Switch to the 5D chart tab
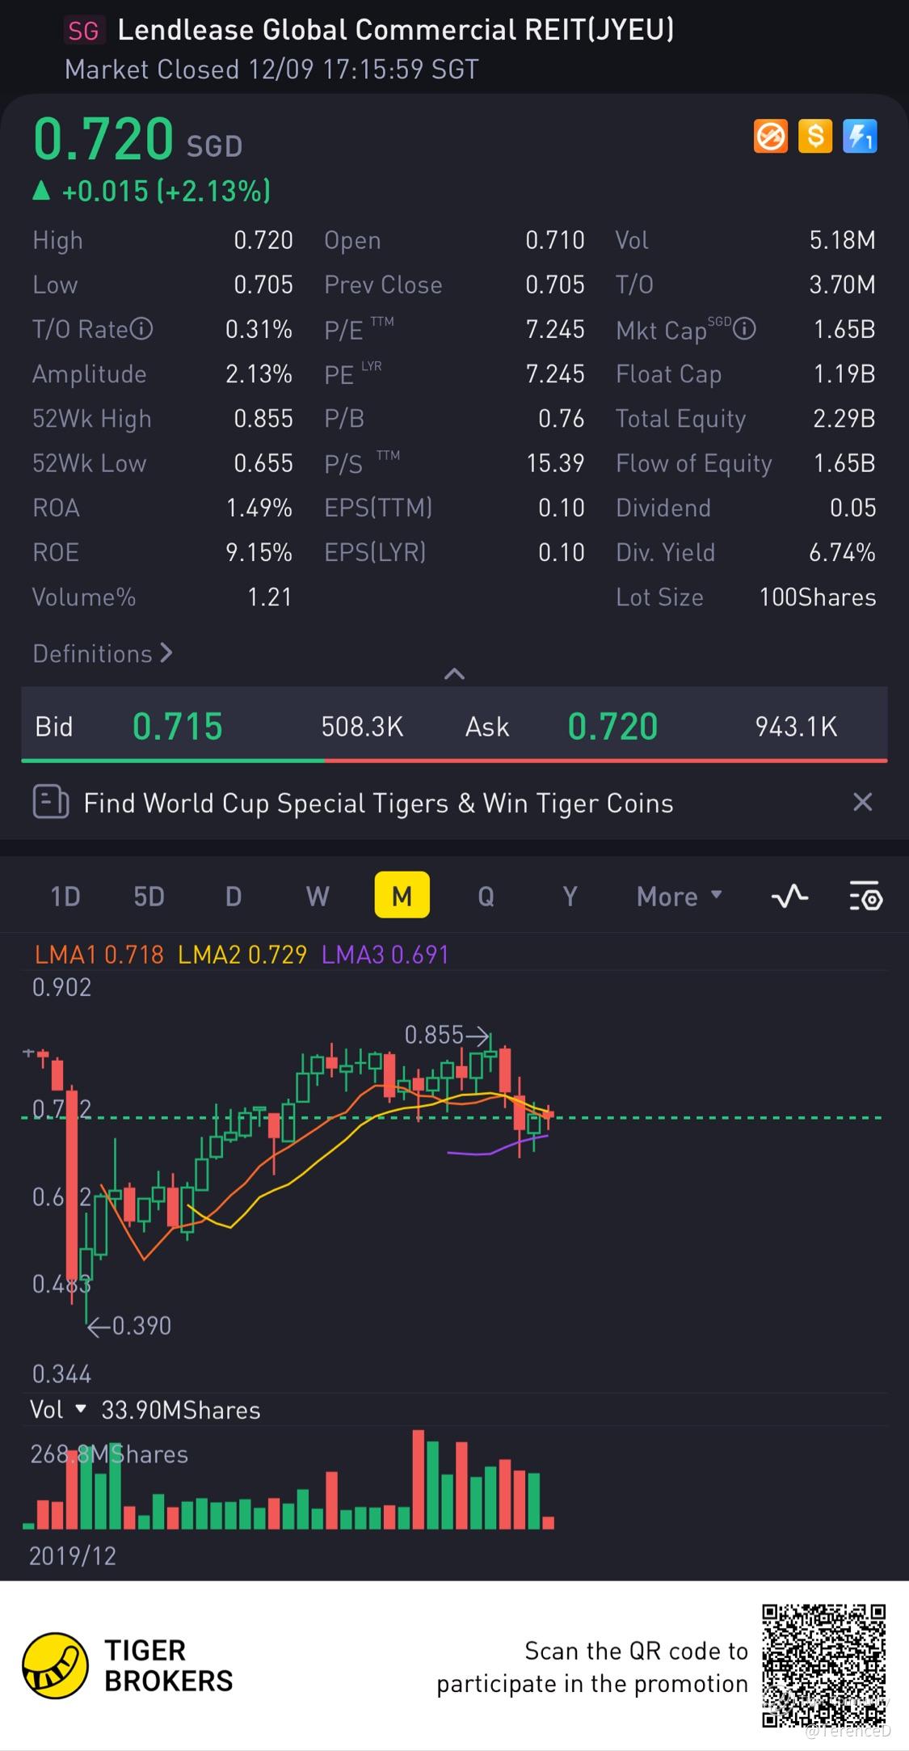909x1751 pixels. (149, 896)
